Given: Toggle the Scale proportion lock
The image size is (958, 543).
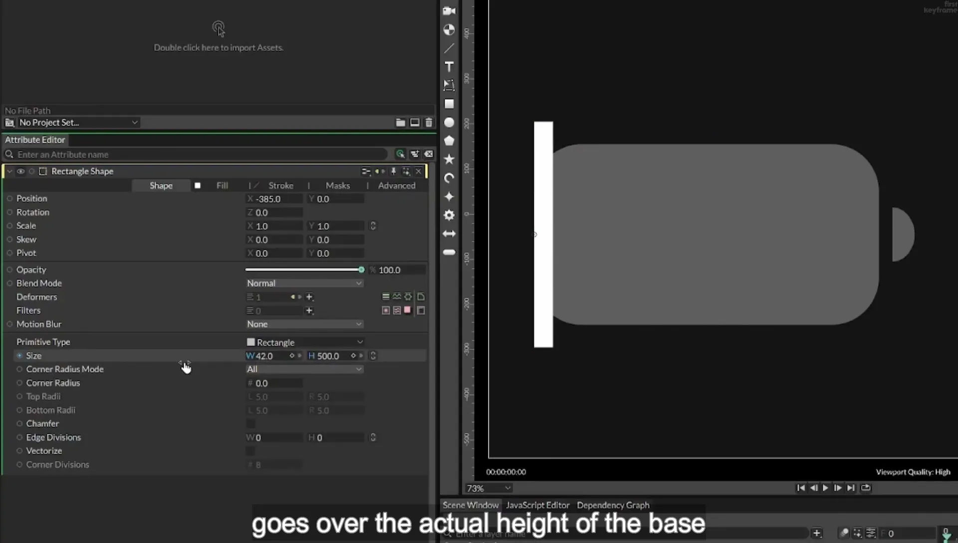Looking at the screenshot, I should 373,226.
